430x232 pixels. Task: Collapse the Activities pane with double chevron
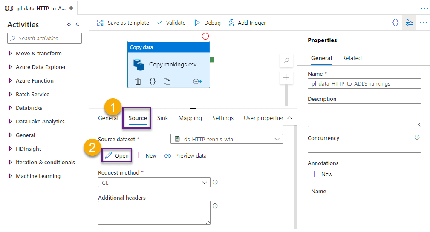point(78,25)
